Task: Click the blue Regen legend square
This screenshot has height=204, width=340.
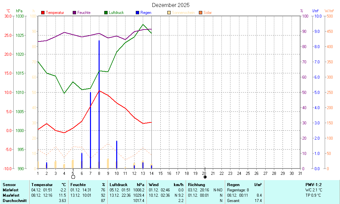Action: [x=137, y=13]
